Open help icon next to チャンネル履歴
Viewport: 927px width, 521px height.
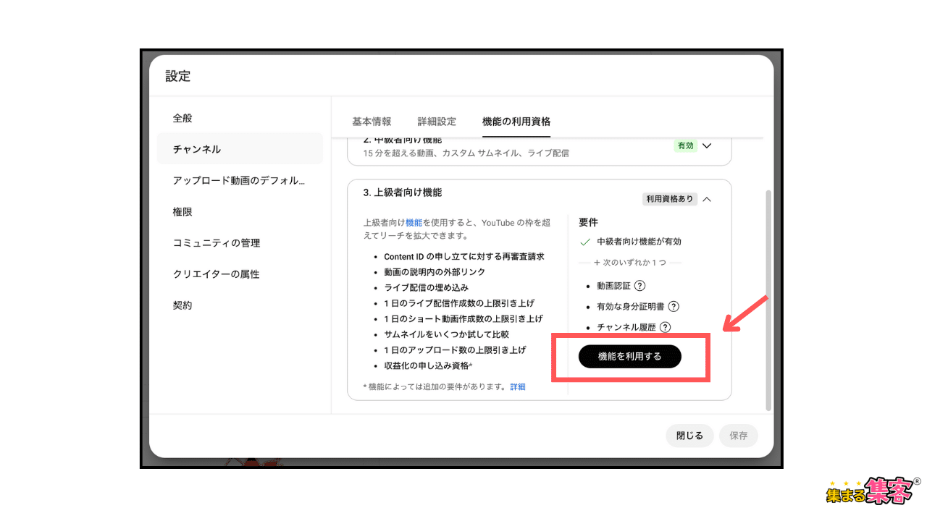[x=665, y=327]
